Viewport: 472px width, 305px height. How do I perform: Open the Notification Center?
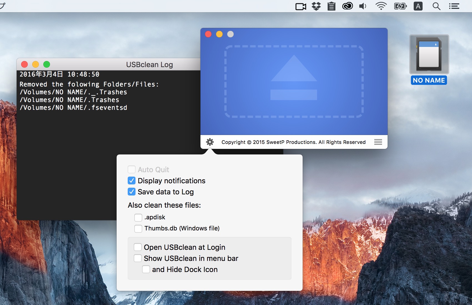point(454,6)
